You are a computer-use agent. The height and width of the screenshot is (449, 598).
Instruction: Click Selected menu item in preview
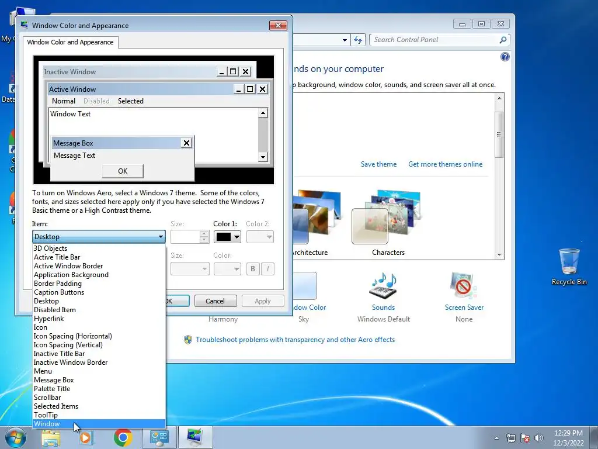click(x=130, y=101)
